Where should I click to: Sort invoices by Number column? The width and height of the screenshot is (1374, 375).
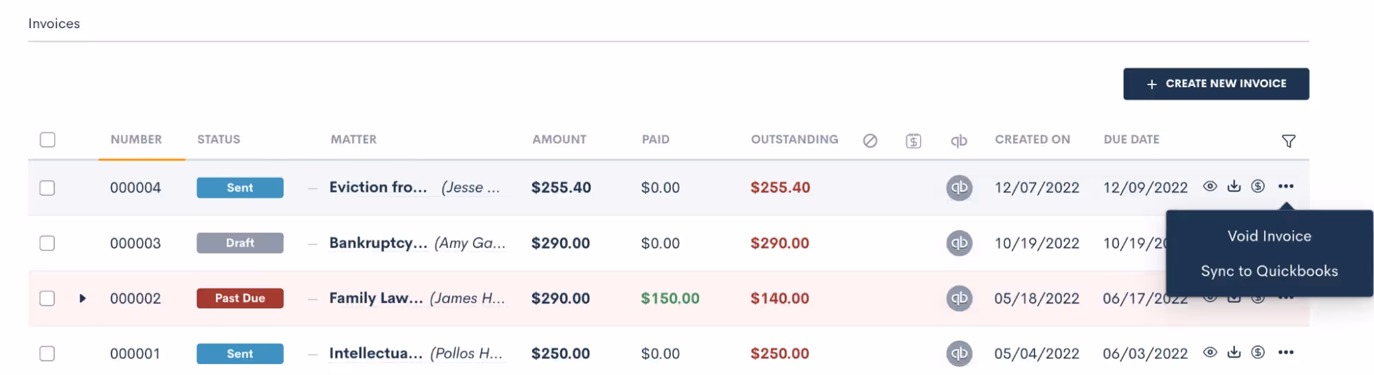136,139
